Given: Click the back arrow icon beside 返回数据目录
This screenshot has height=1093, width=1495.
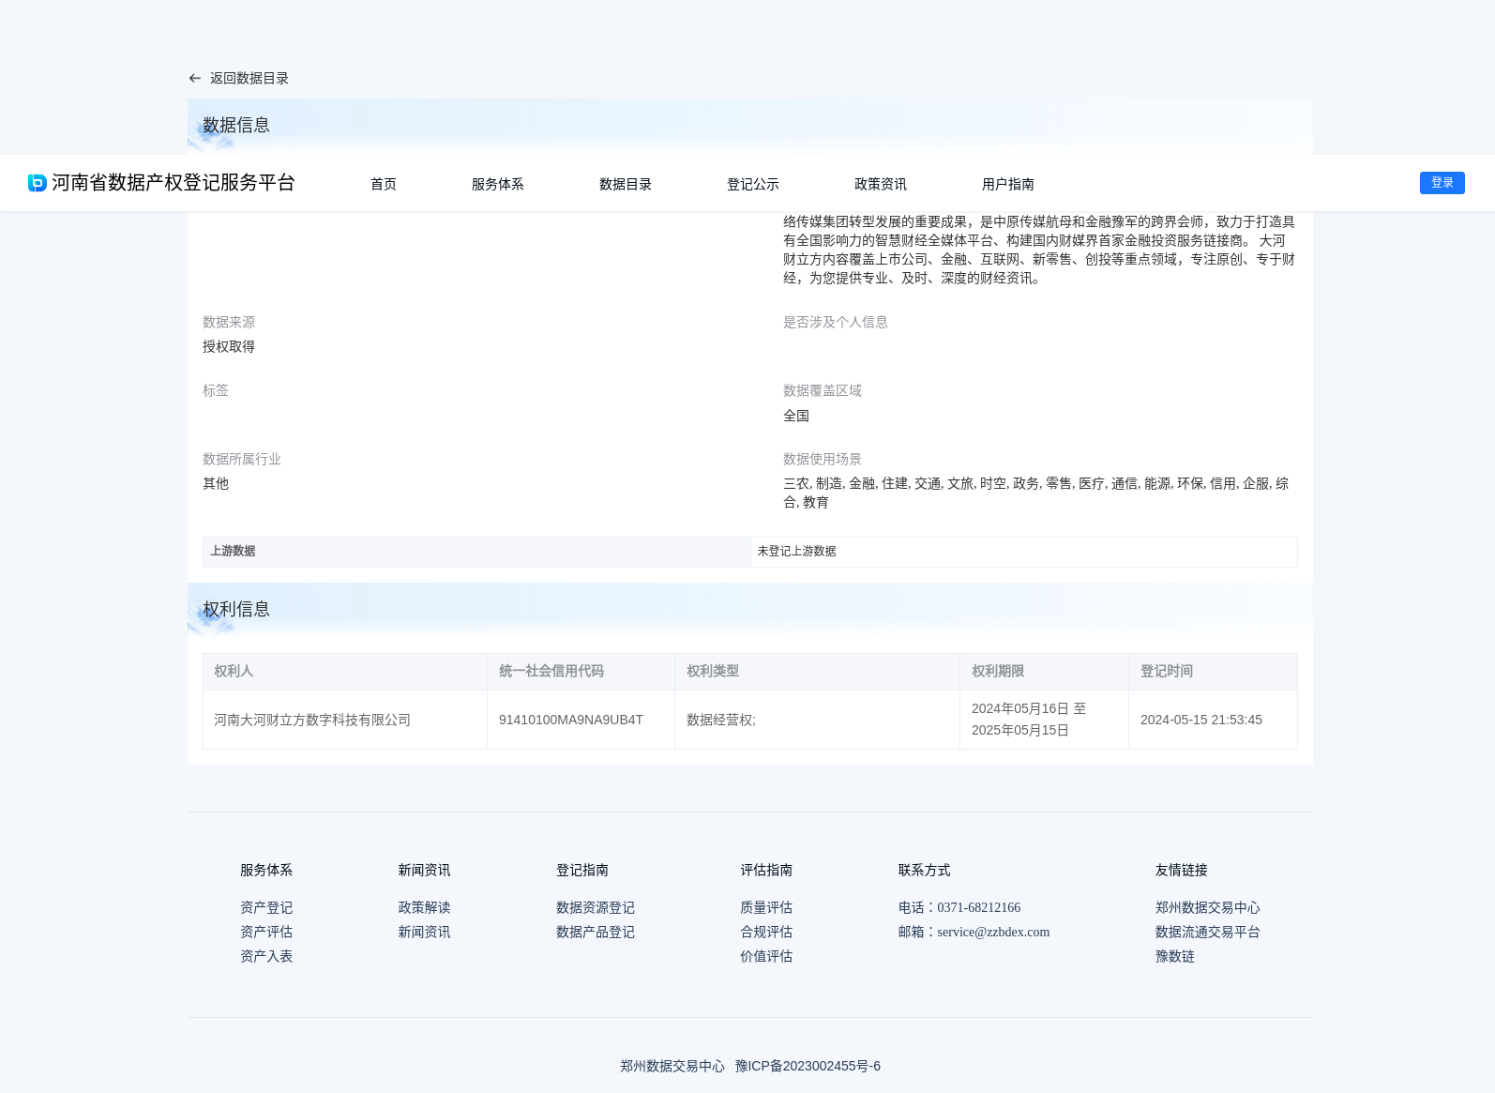Looking at the screenshot, I should point(195,79).
